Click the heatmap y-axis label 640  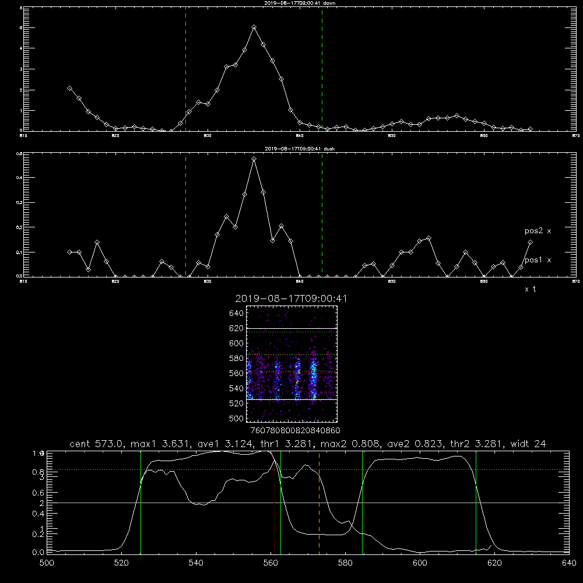pyautogui.click(x=237, y=314)
